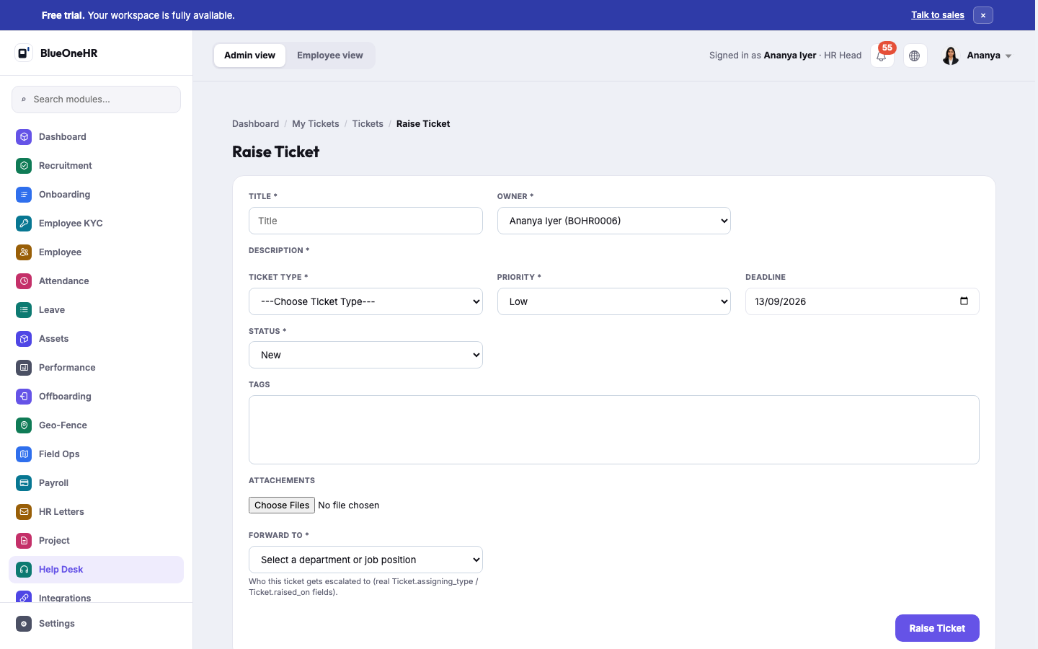Viewport: 1038px width, 649px height.
Task: Click the Employee KYC key icon
Action: click(24, 223)
